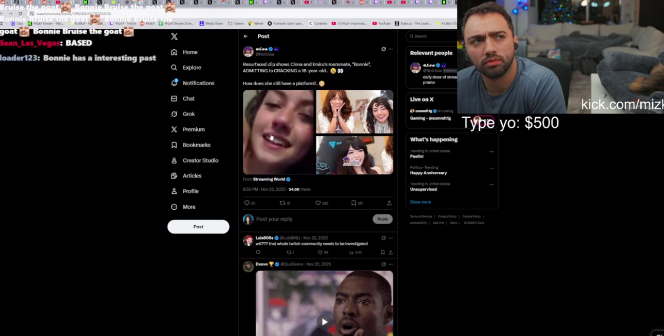This screenshot has width=664, height=336.
Task: Expand the More menu in sidebar
Action: click(x=183, y=207)
